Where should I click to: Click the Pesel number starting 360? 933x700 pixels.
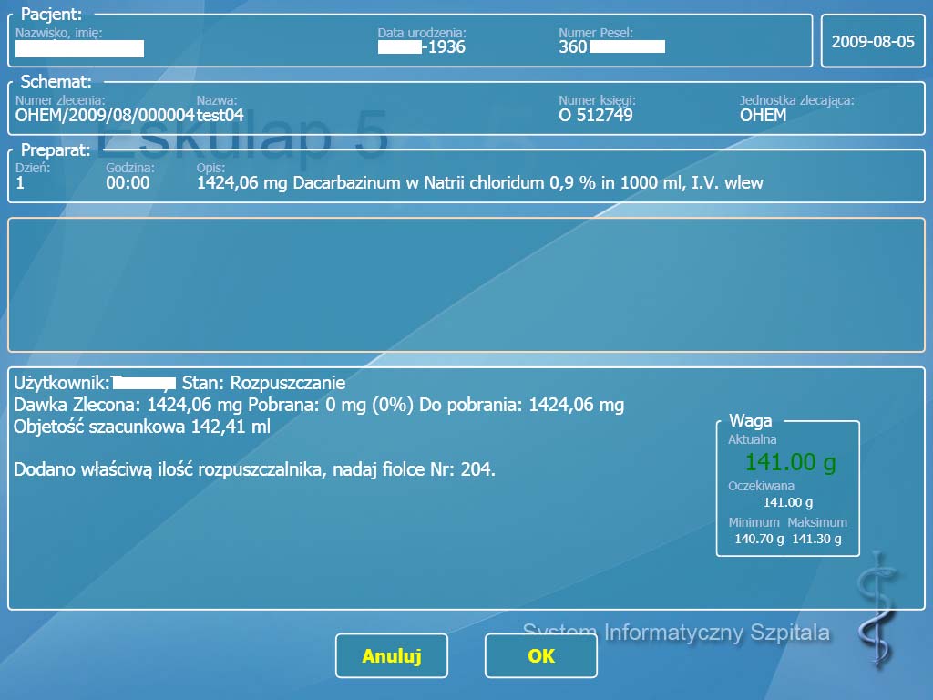point(611,47)
